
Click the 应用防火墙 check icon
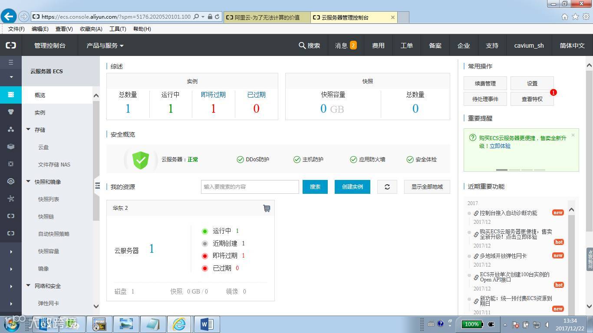pyautogui.click(x=353, y=160)
